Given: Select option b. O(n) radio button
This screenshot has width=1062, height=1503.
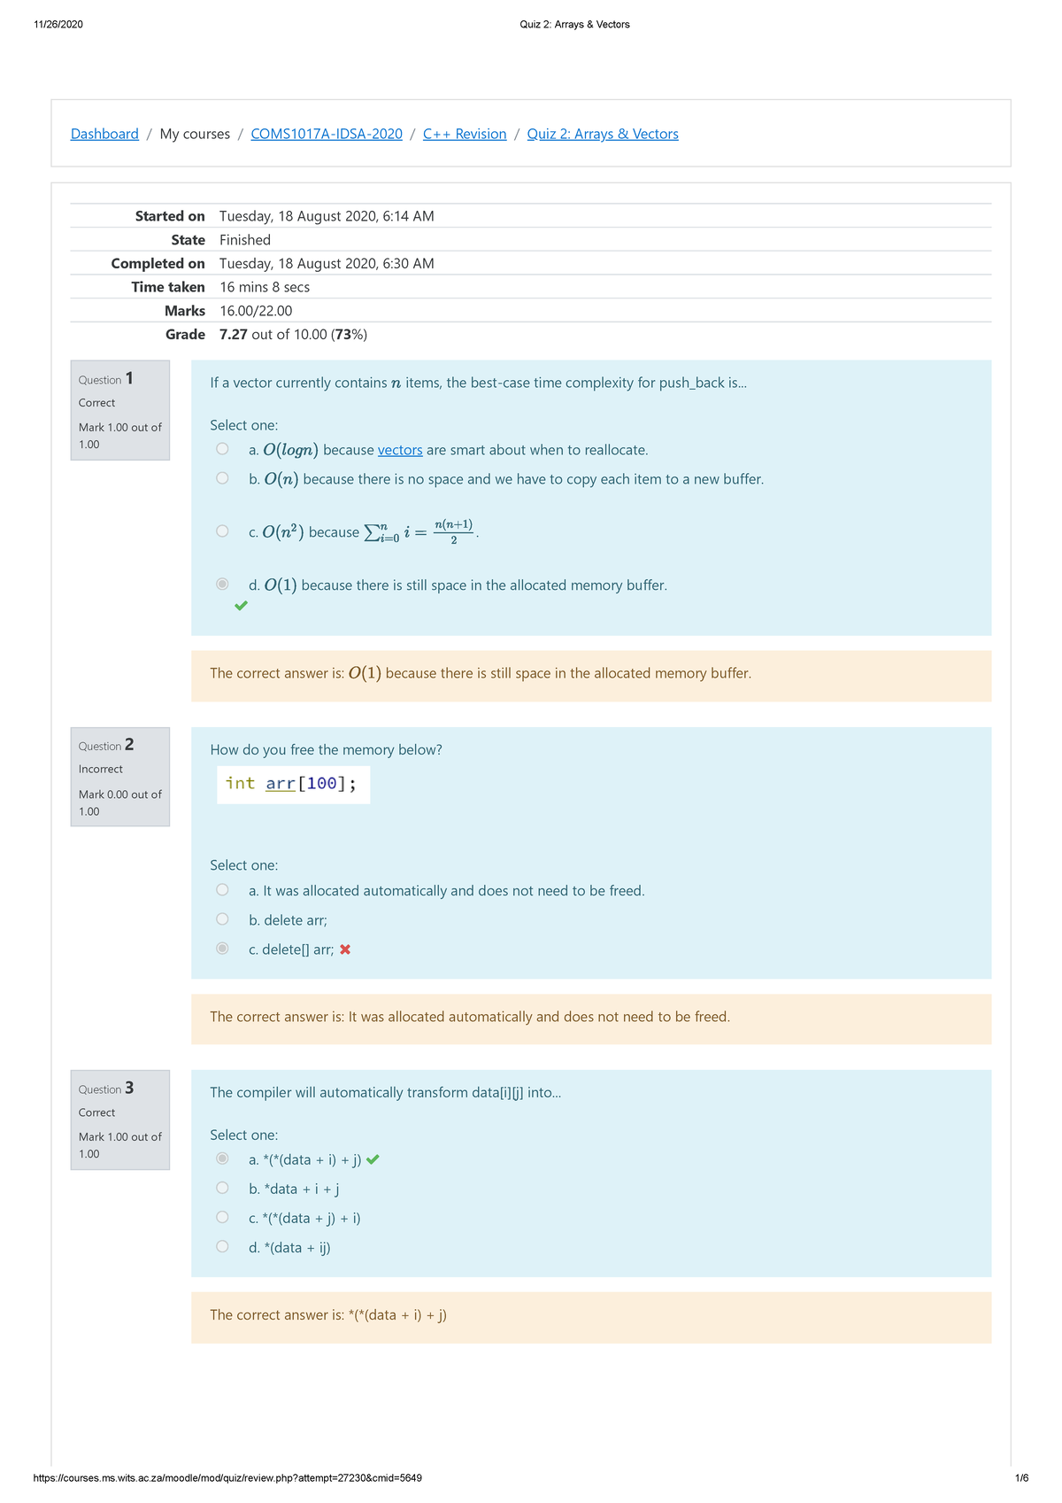Looking at the screenshot, I should [222, 478].
